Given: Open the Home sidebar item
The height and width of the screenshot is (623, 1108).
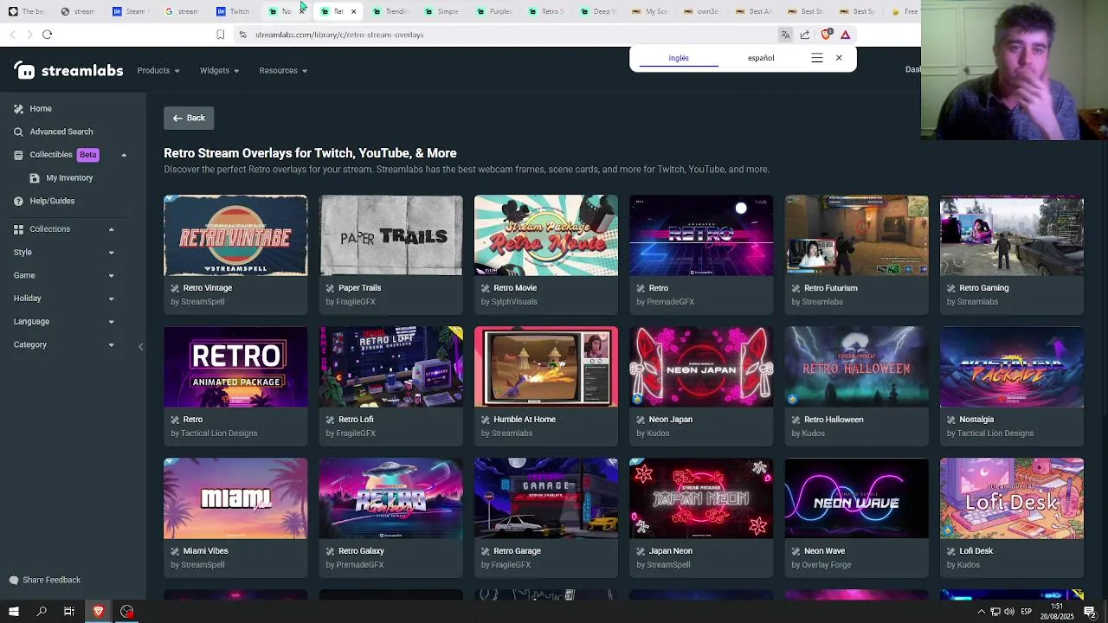Looking at the screenshot, I should point(41,108).
